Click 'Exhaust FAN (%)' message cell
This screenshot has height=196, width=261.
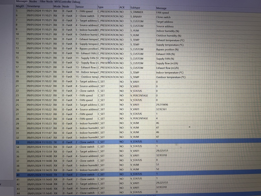165,54
